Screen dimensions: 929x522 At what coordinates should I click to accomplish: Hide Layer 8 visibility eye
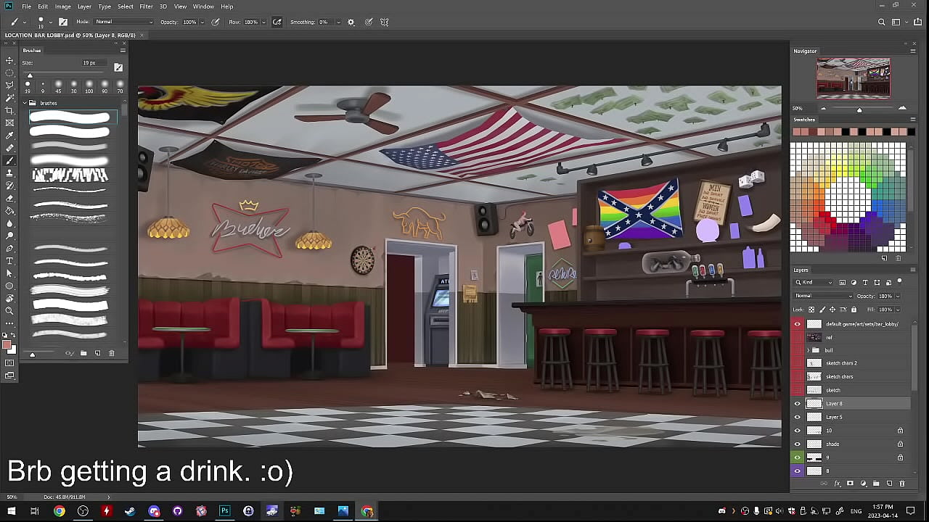click(x=798, y=404)
